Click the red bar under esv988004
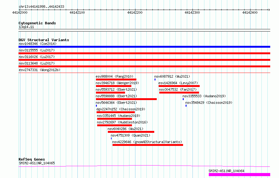 coord(116,79)
